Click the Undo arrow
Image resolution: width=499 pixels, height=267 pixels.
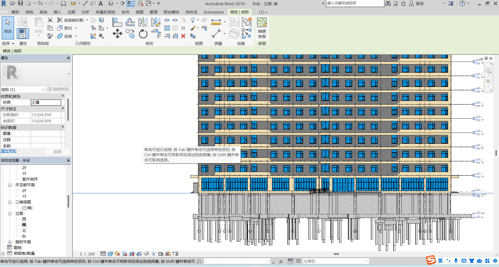pos(40,3)
